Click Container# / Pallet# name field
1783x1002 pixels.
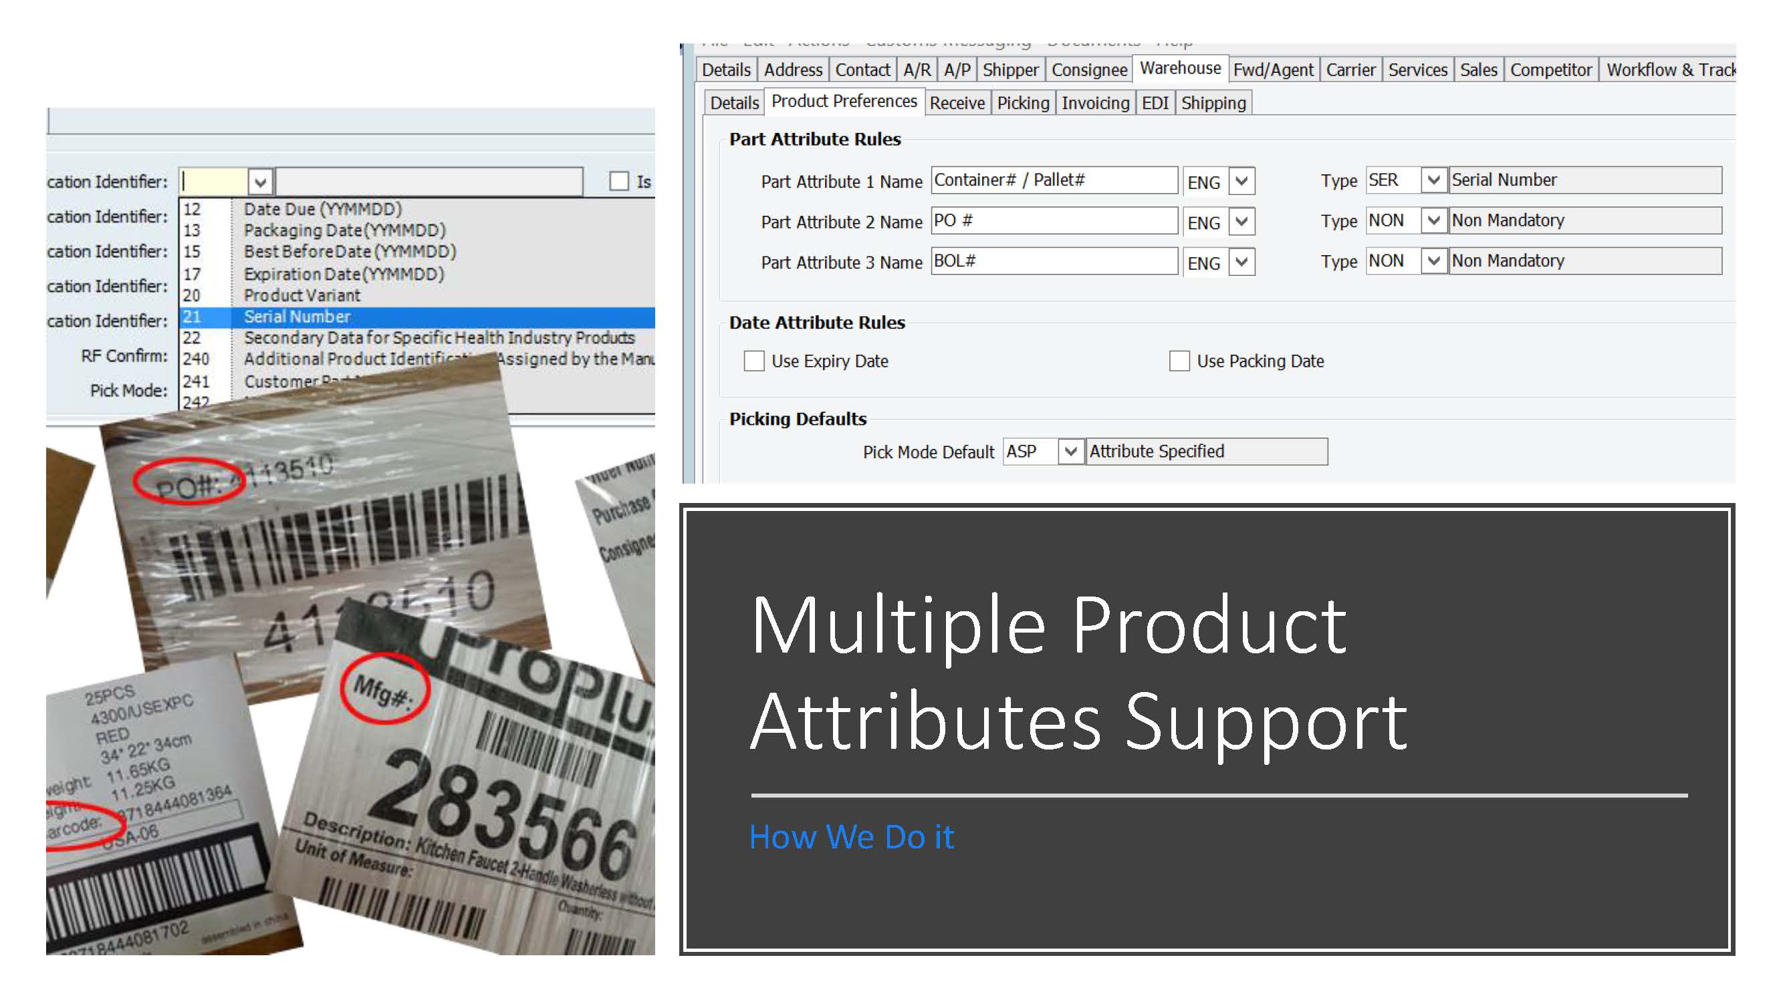coord(1053,180)
